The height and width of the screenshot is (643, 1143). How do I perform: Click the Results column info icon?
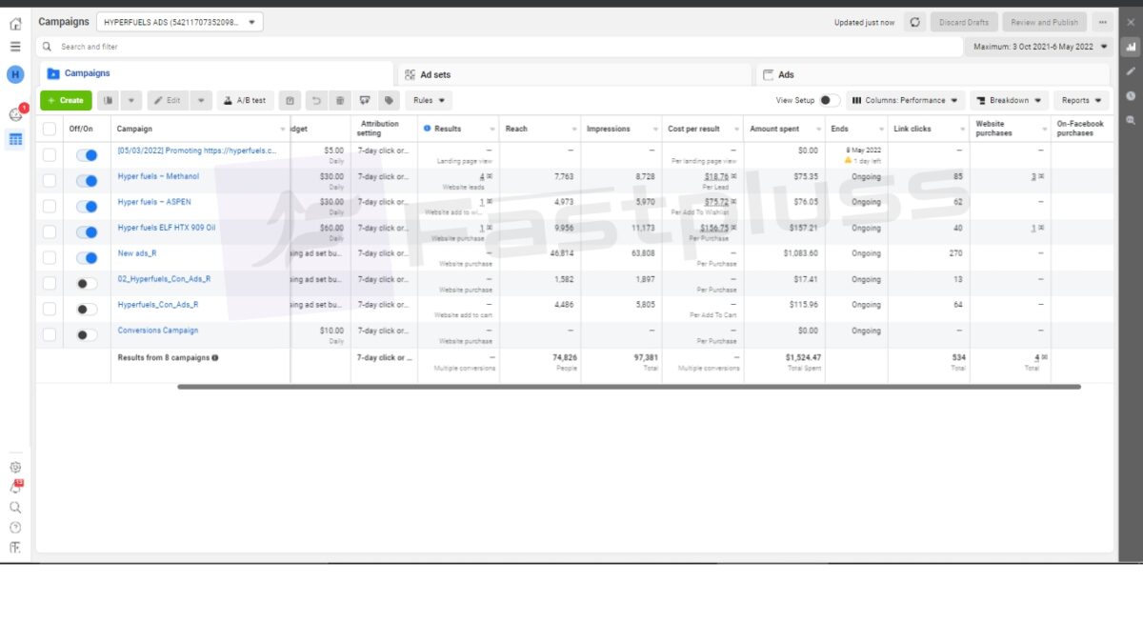pos(427,129)
